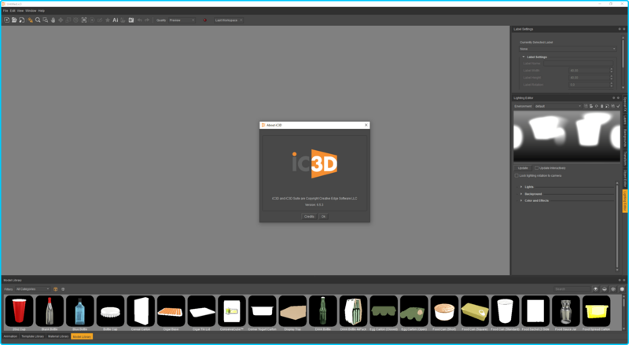Click the Ok button in About dialog
The image size is (629, 345).
[323, 217]
